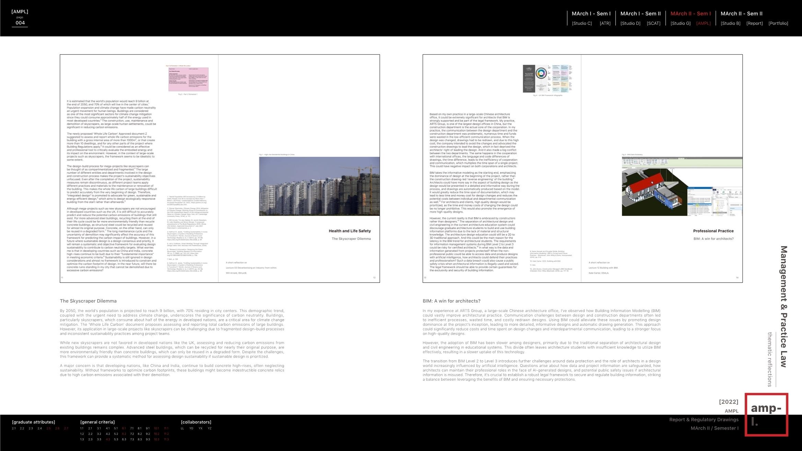Go to the [Portfolio] page
The width and height of the screenshot is (802, 451).
778,23
